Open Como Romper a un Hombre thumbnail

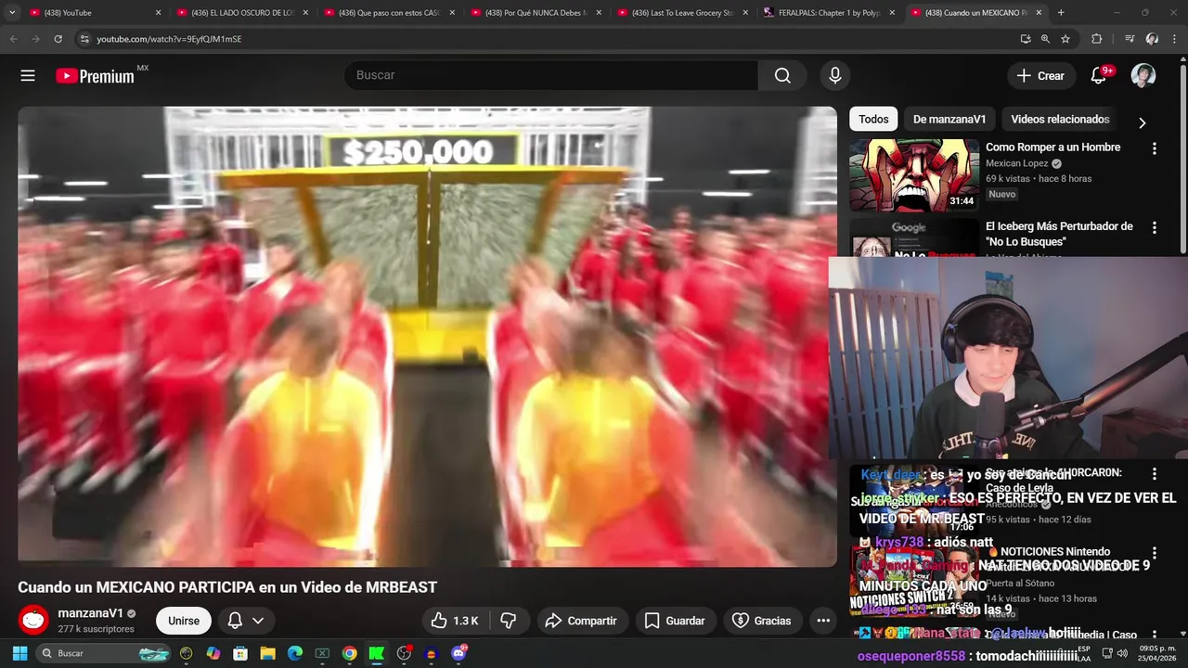click(x=914, y=175)
